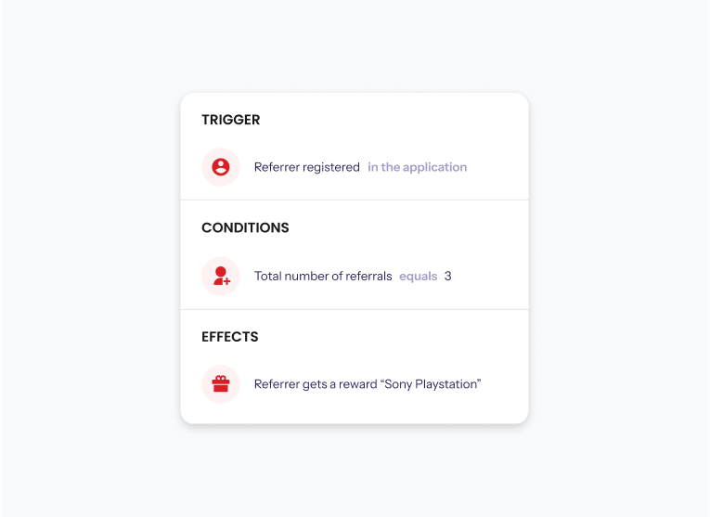The width and height of the screenshot is (710, 517).
Task: Select the EFFECTS section heading
Action: pos(229,336)
